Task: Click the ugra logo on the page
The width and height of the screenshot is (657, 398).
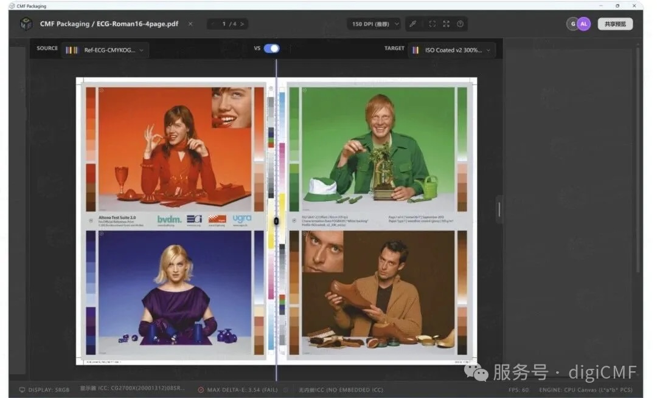Action: point(242,219)
